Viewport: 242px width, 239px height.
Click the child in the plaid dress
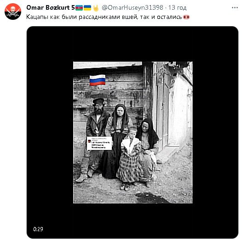(x=129, y=158)
